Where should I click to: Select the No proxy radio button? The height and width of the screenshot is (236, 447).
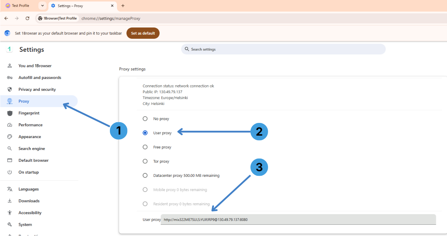[145, 119]
